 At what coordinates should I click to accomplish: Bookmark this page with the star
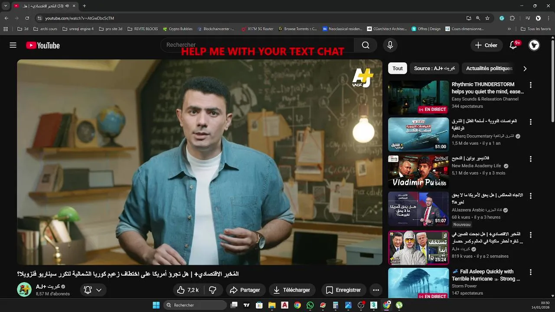pyautogui.click(x=487, y=18)
